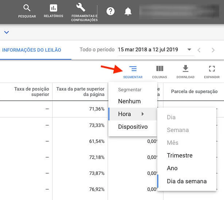Go to previous period arrow
224x200 pixels.
point(199,50)
